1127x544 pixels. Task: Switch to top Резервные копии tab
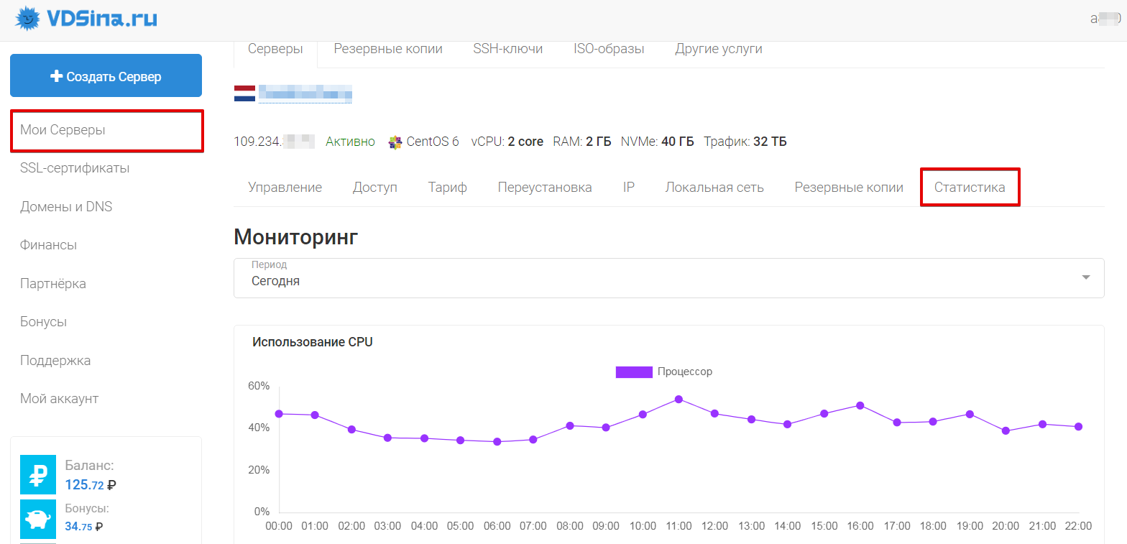pos(388,50)
